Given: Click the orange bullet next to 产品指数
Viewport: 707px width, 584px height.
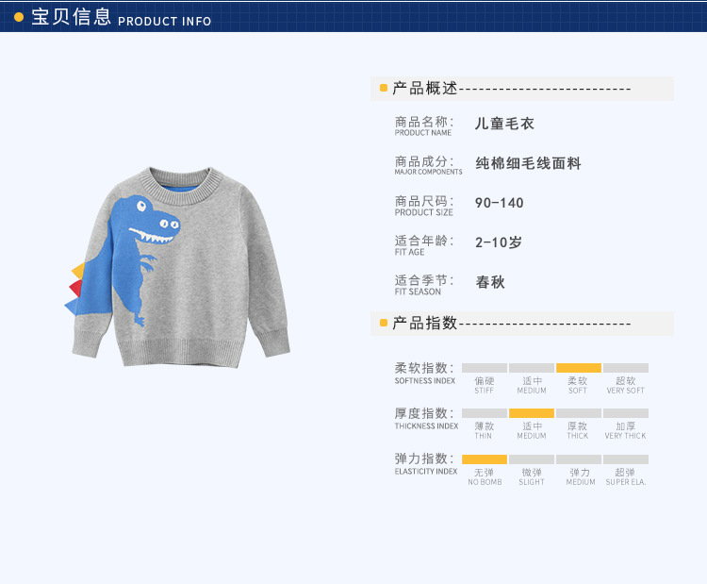Looking at the screenshot, I should coord(384,323).
